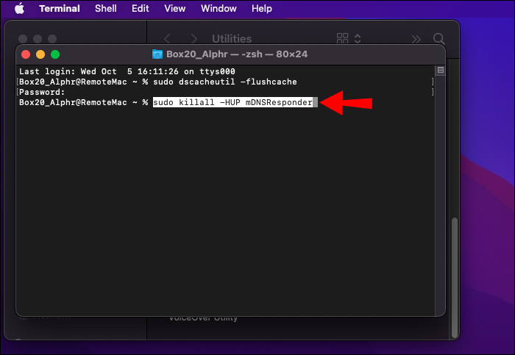Click the terminal cursor block after mDNSResponder

tap(316, 102)
